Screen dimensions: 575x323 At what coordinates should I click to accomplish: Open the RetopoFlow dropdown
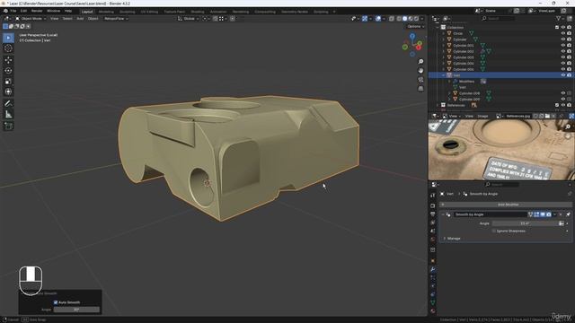coord(116,18)
